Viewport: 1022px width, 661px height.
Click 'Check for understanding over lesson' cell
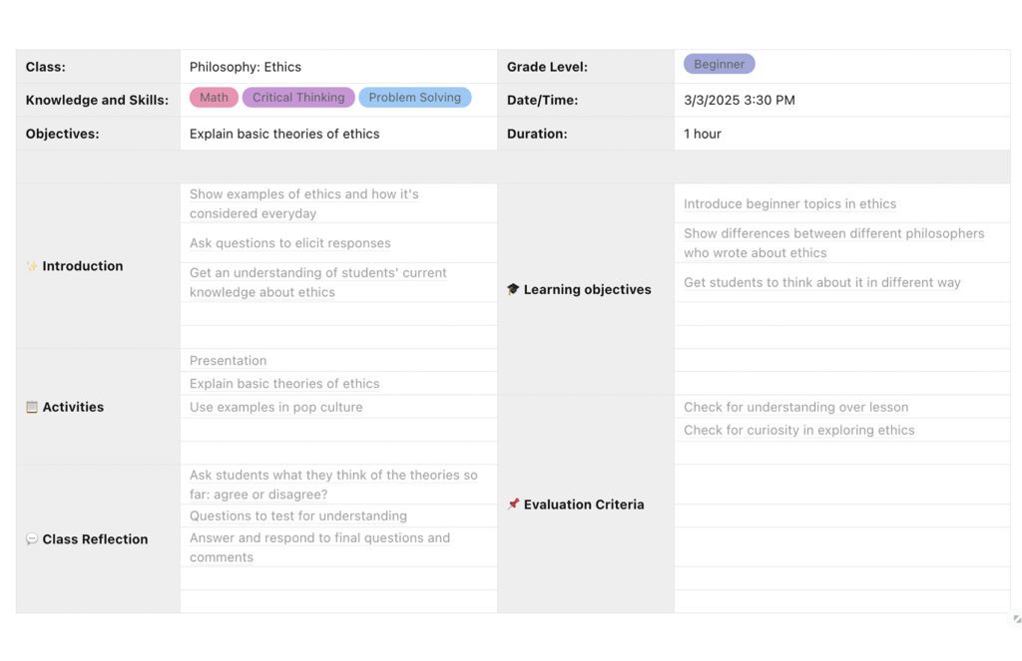point(795,407)
